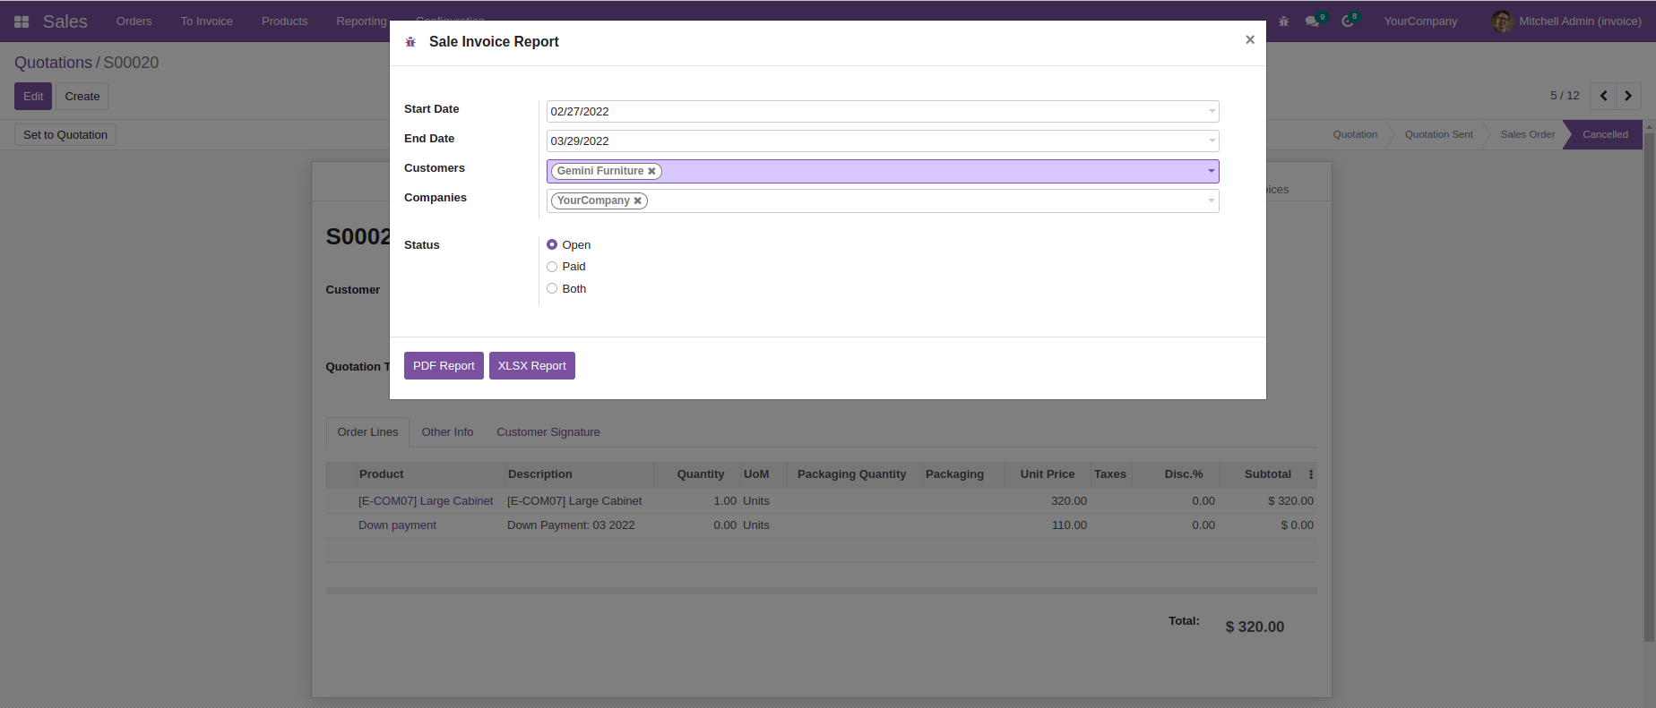Viewport: 1656px width, 708px height.
Task: Open the Customers dropdown arrow
Action: coord(1211,171)
